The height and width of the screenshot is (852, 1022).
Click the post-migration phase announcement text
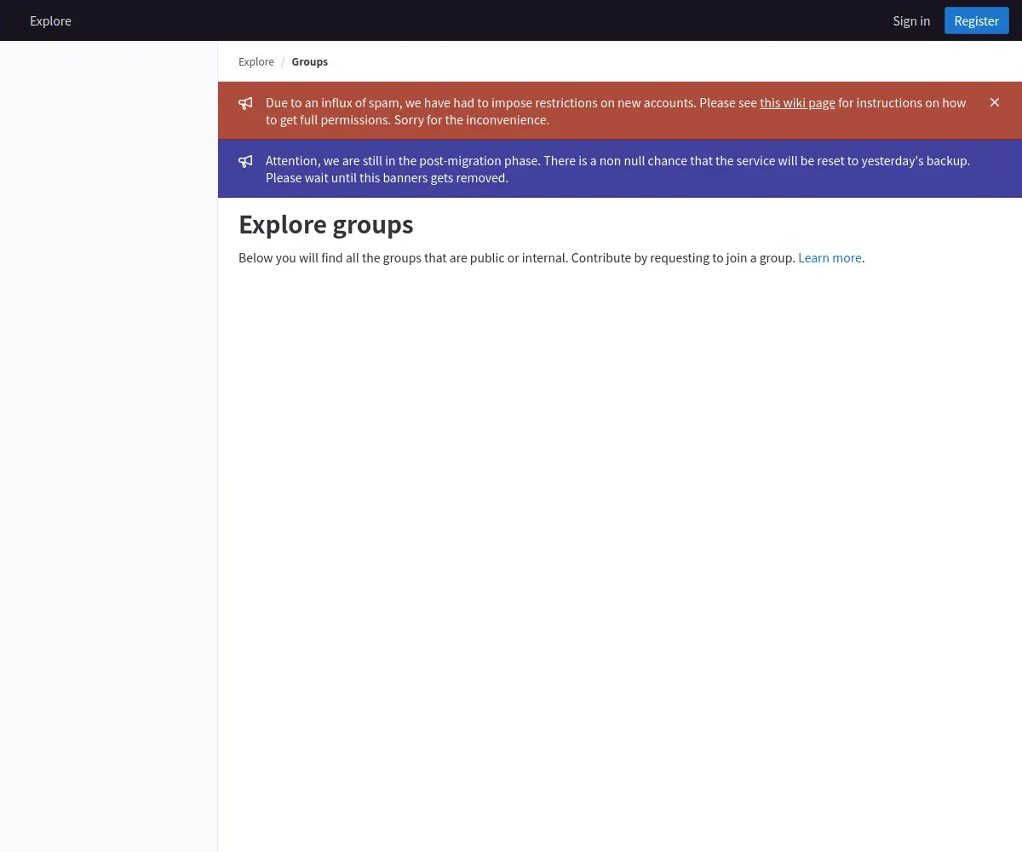[617, 169]
